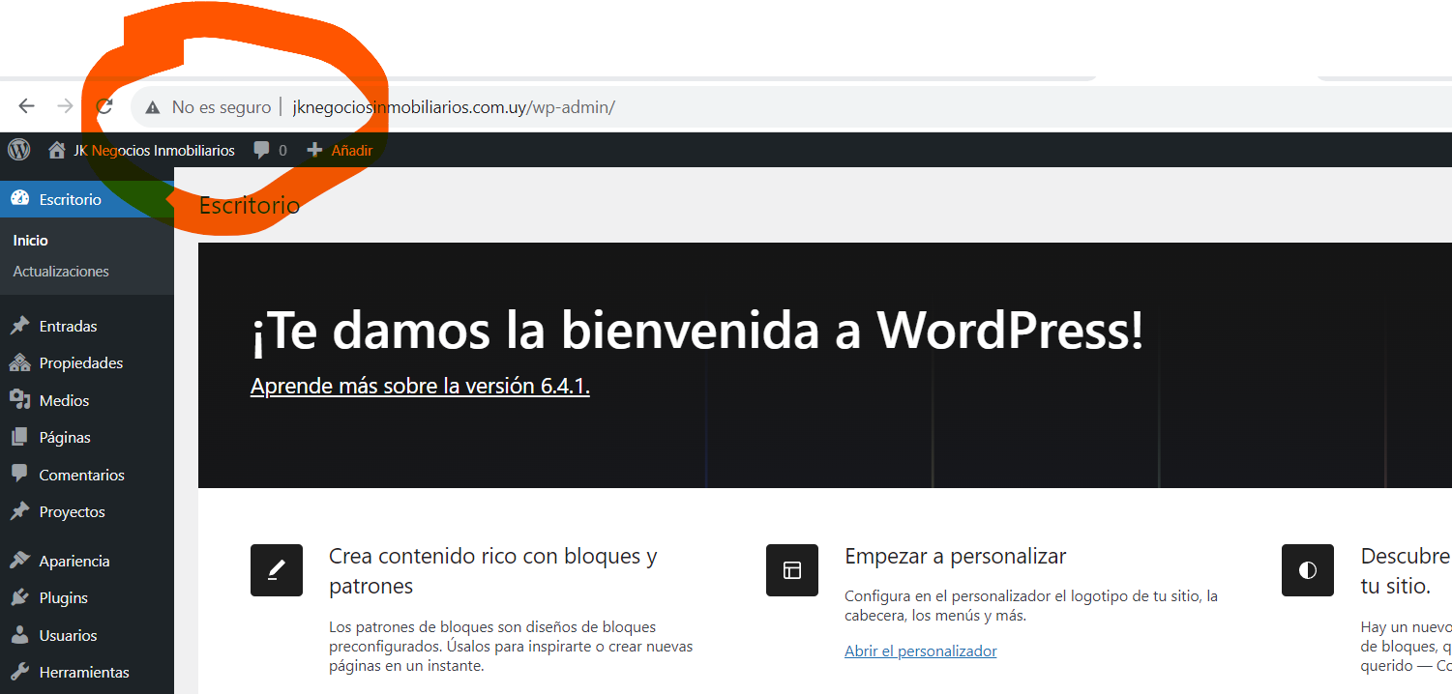Click 'Abrir el personalizador' link
The height and width of the screenshot is (694, 1452).
tap(920, 651)
